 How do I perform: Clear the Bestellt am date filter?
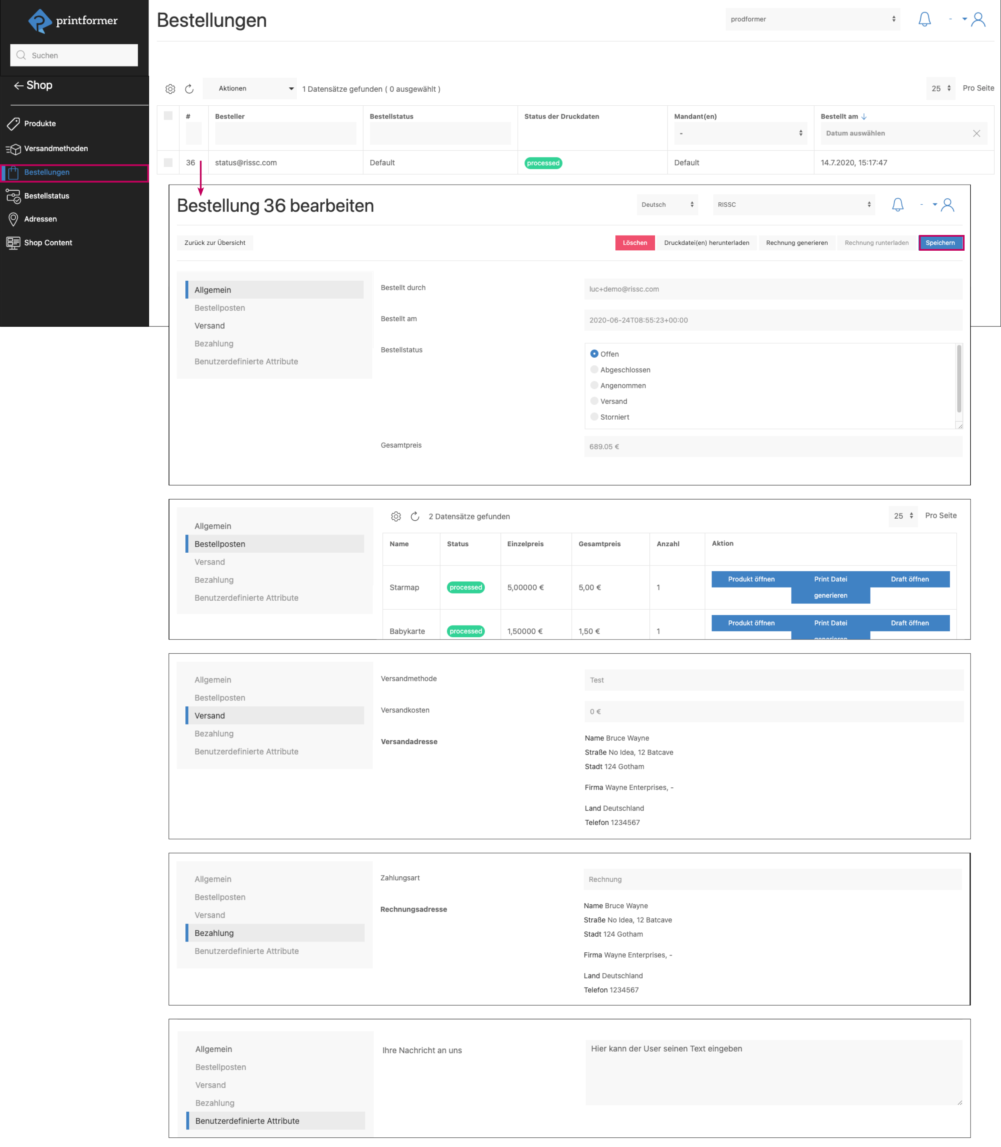tap(976, 133)
